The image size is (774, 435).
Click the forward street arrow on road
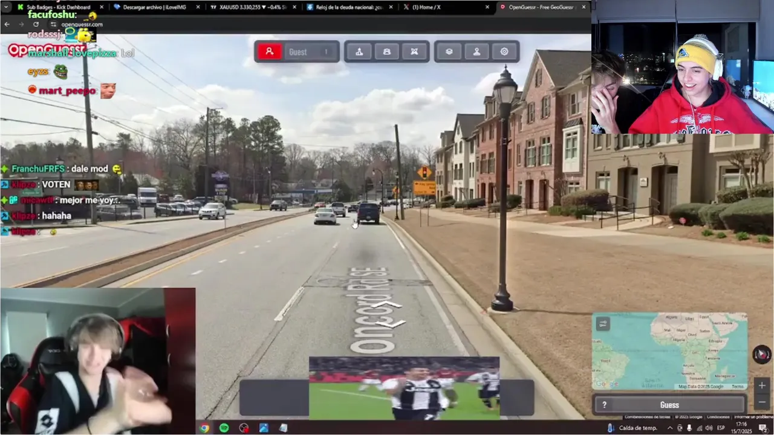click(x=387, y=304)
